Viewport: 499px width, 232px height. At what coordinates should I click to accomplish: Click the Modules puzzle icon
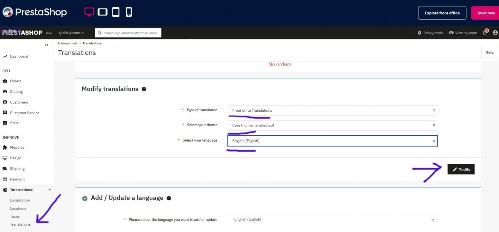click(x=5, y=147)
